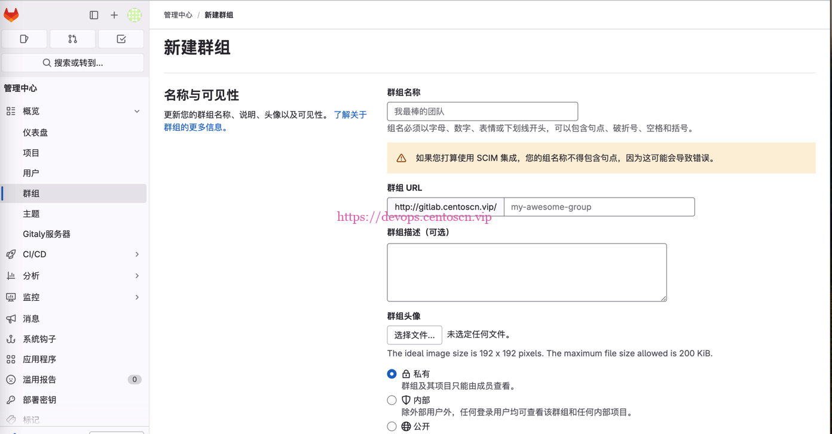This screenshot has height=434, width=832.
Task: Expand the 分析 section
Action: pyautogui.click(x=137, y=276)
